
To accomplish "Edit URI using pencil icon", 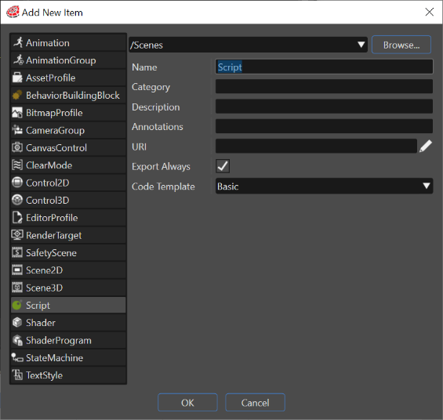I will click(426, 147).
